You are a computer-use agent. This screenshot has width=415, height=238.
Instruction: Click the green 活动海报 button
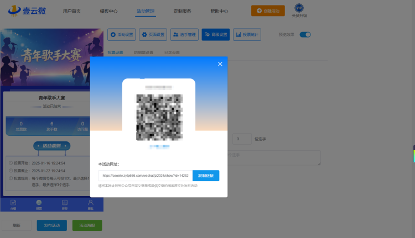[87, 225]
